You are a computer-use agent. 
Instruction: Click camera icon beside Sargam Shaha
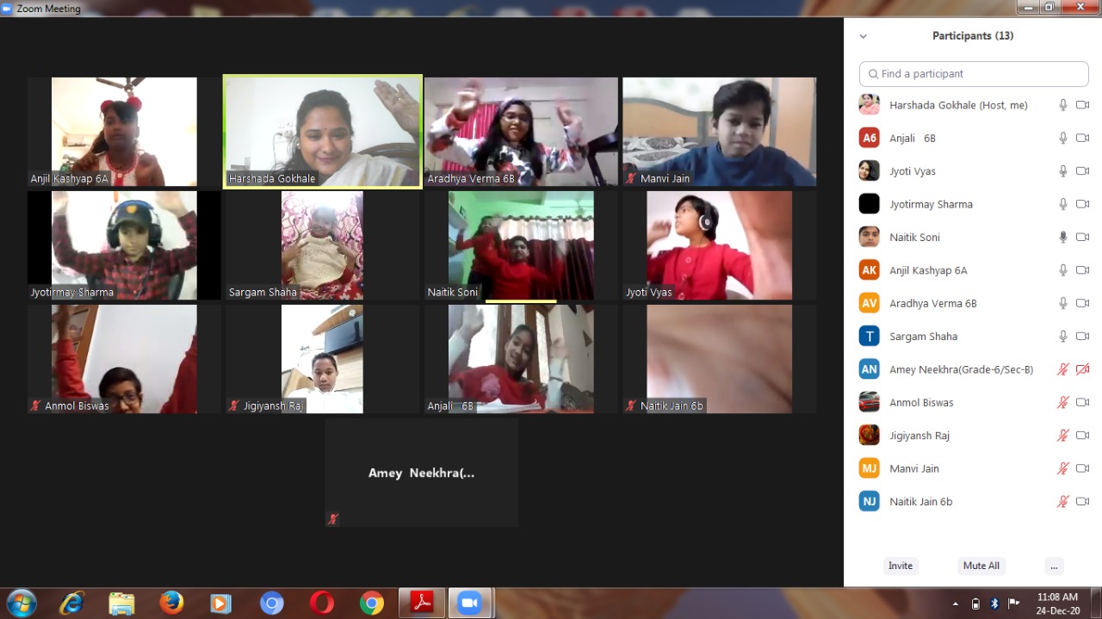[x=1083, y=337]
